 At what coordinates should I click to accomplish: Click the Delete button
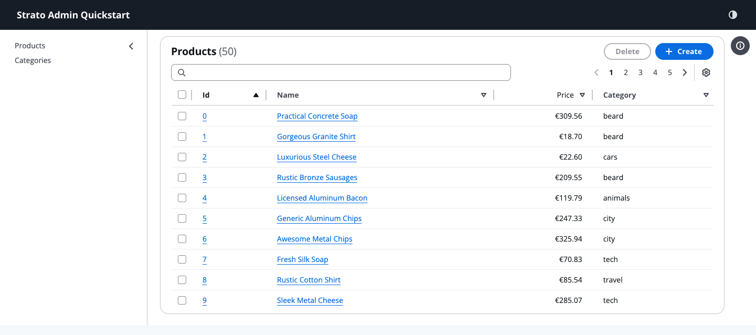click(627, 51)
